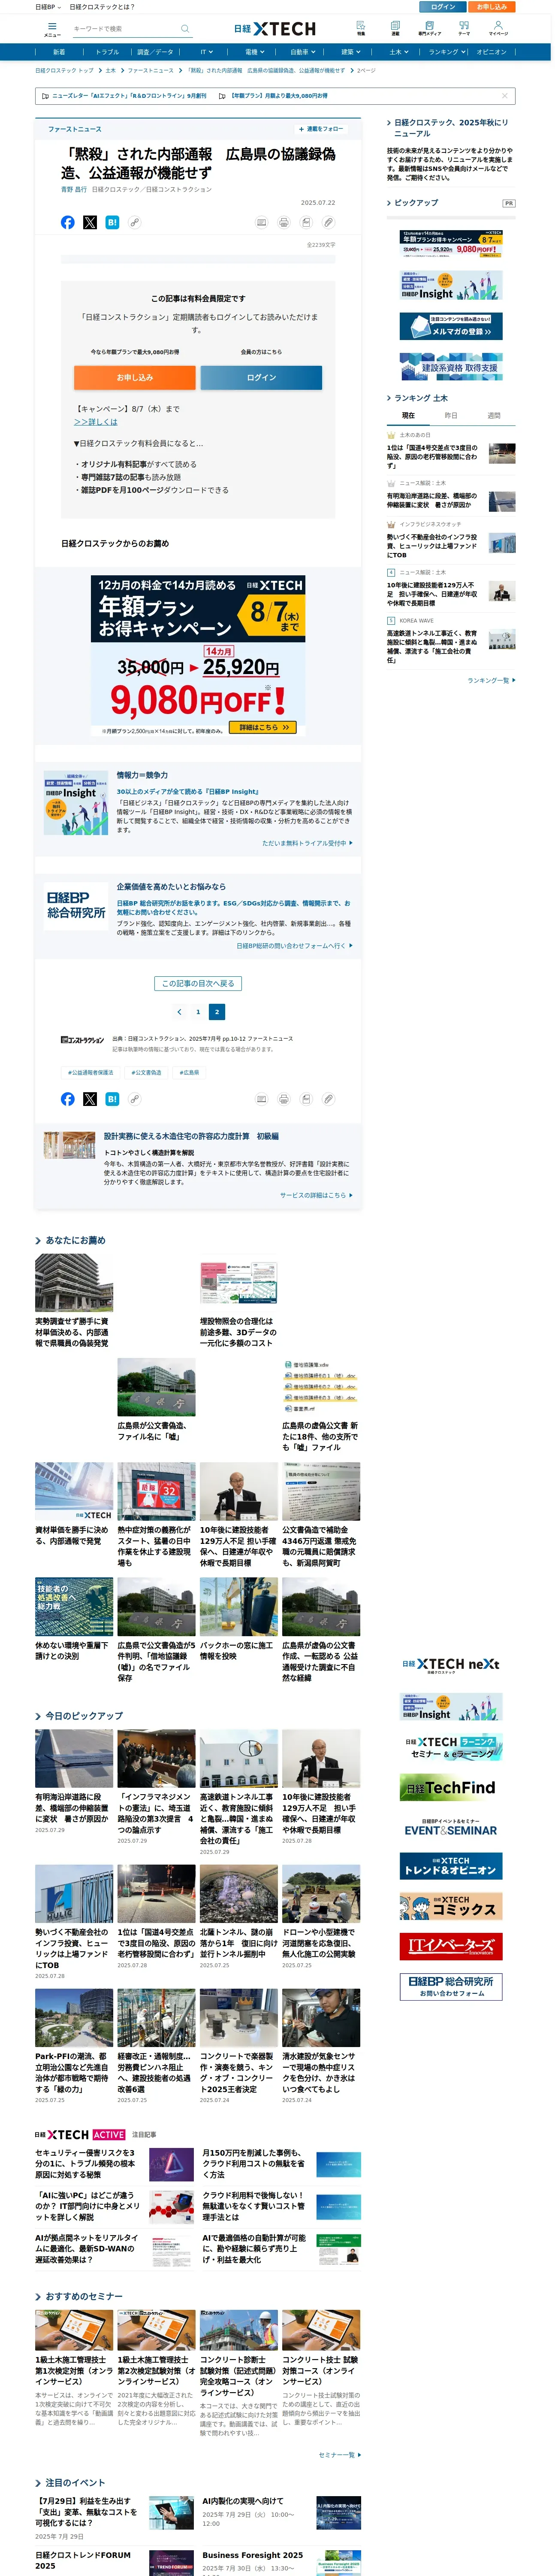
Task: Open トラブル in the navigation bar
Action: point(108,52)
